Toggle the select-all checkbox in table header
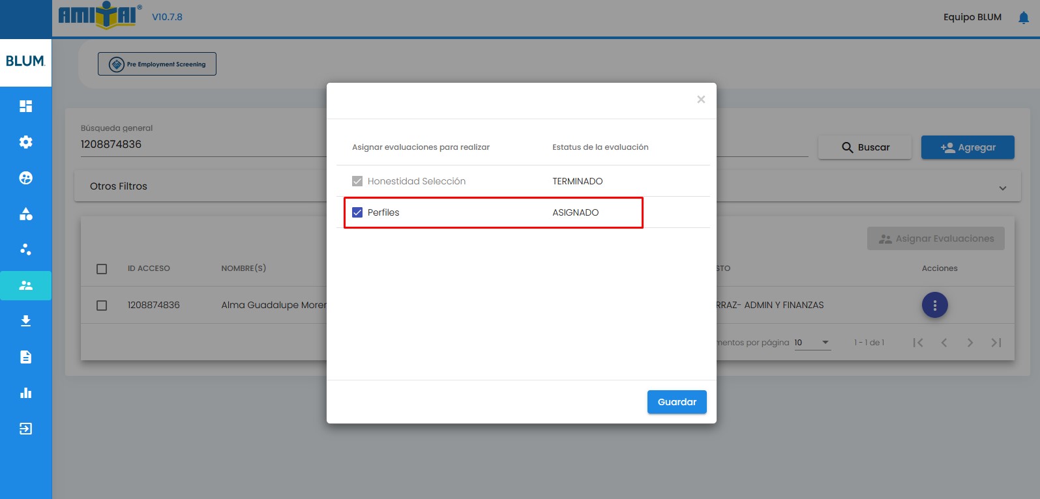This screenshot has width=1040, height=499. pyautogui.click(x=102, y=269)
